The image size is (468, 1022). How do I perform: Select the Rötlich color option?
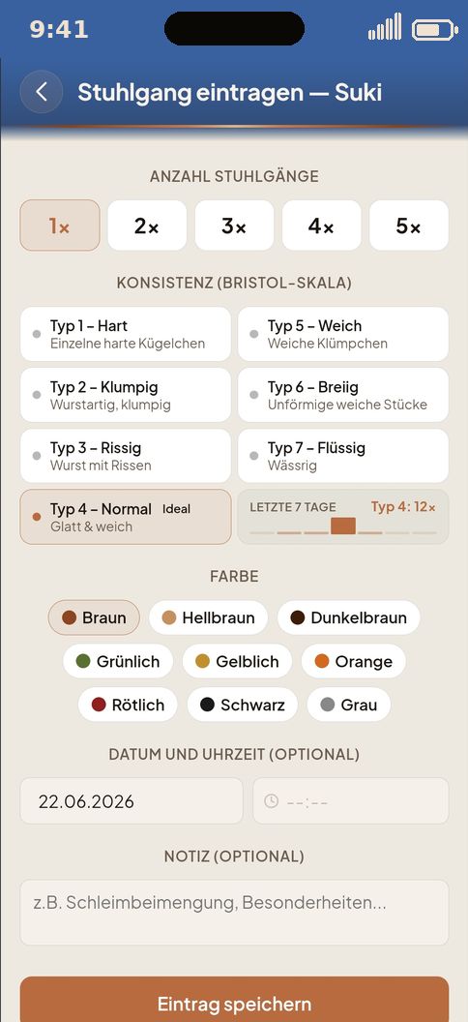point(128,705)
